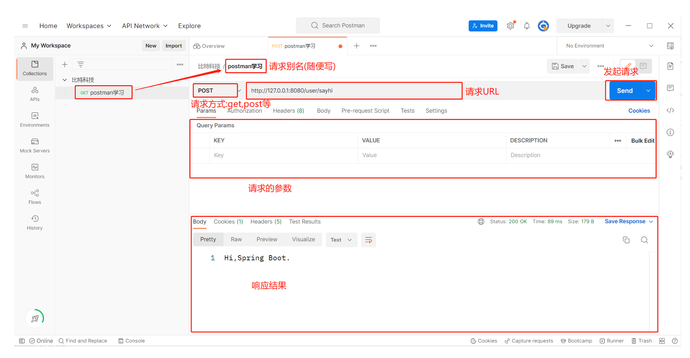Open the request info icon
This screenshot has height=358, width=690.
tap(670, 132)
